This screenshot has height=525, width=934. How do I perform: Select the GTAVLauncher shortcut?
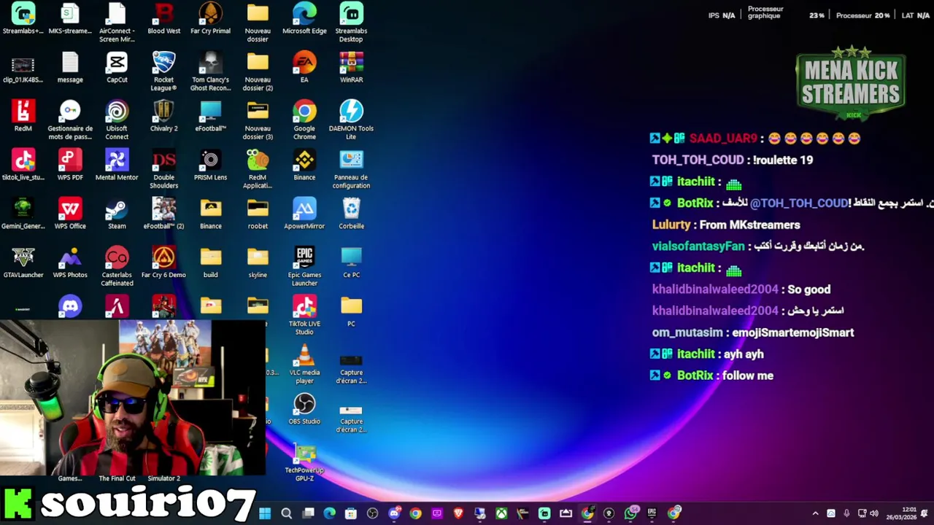pos(23,263)
